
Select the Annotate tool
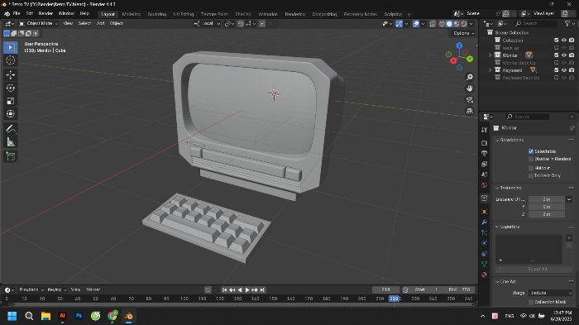pyautogui.click(x=10, y=129)
